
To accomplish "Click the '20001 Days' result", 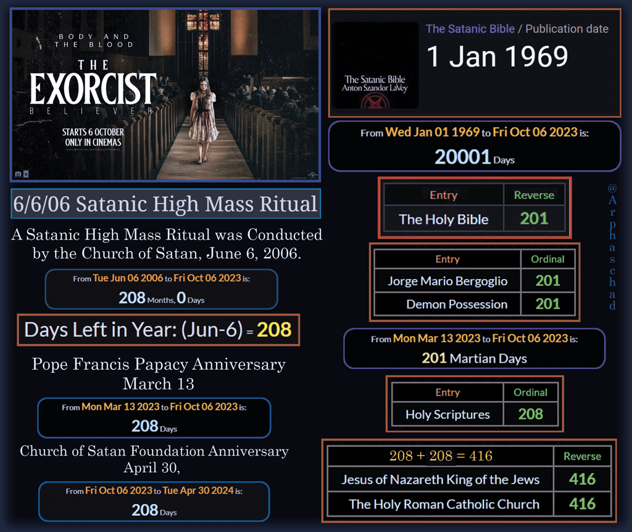I will pos(475,157).
